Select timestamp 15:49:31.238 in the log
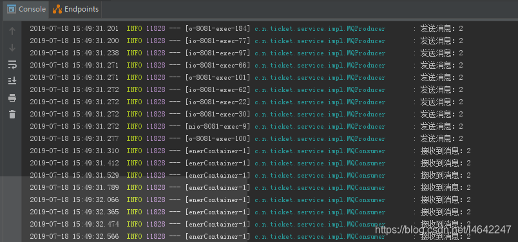The image size is (518, 242). (95, 53)
